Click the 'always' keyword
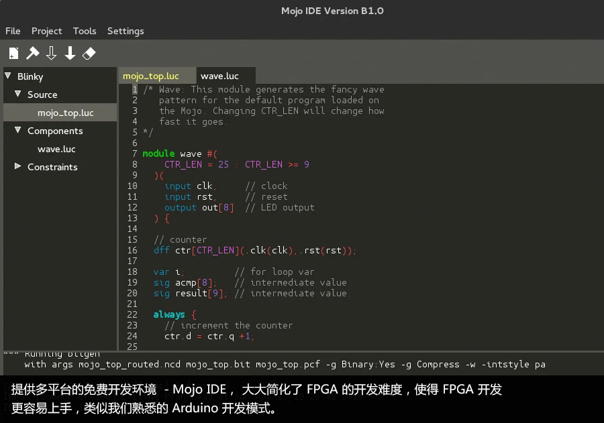Screen dimensions: 604x423 [x=169, y=315]
